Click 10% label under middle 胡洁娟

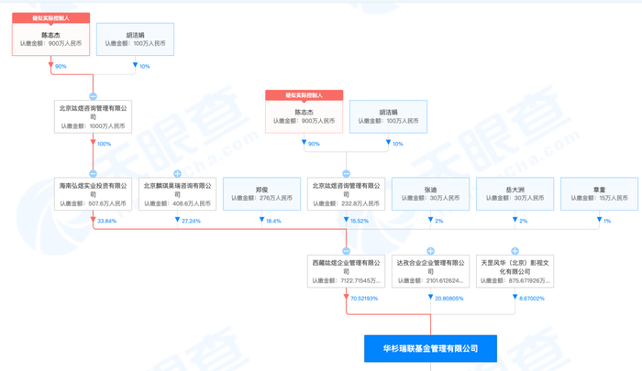pyautogui.click(x=397, y=144)
